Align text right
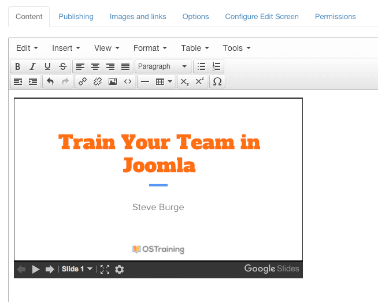 [x=110, y=66]
